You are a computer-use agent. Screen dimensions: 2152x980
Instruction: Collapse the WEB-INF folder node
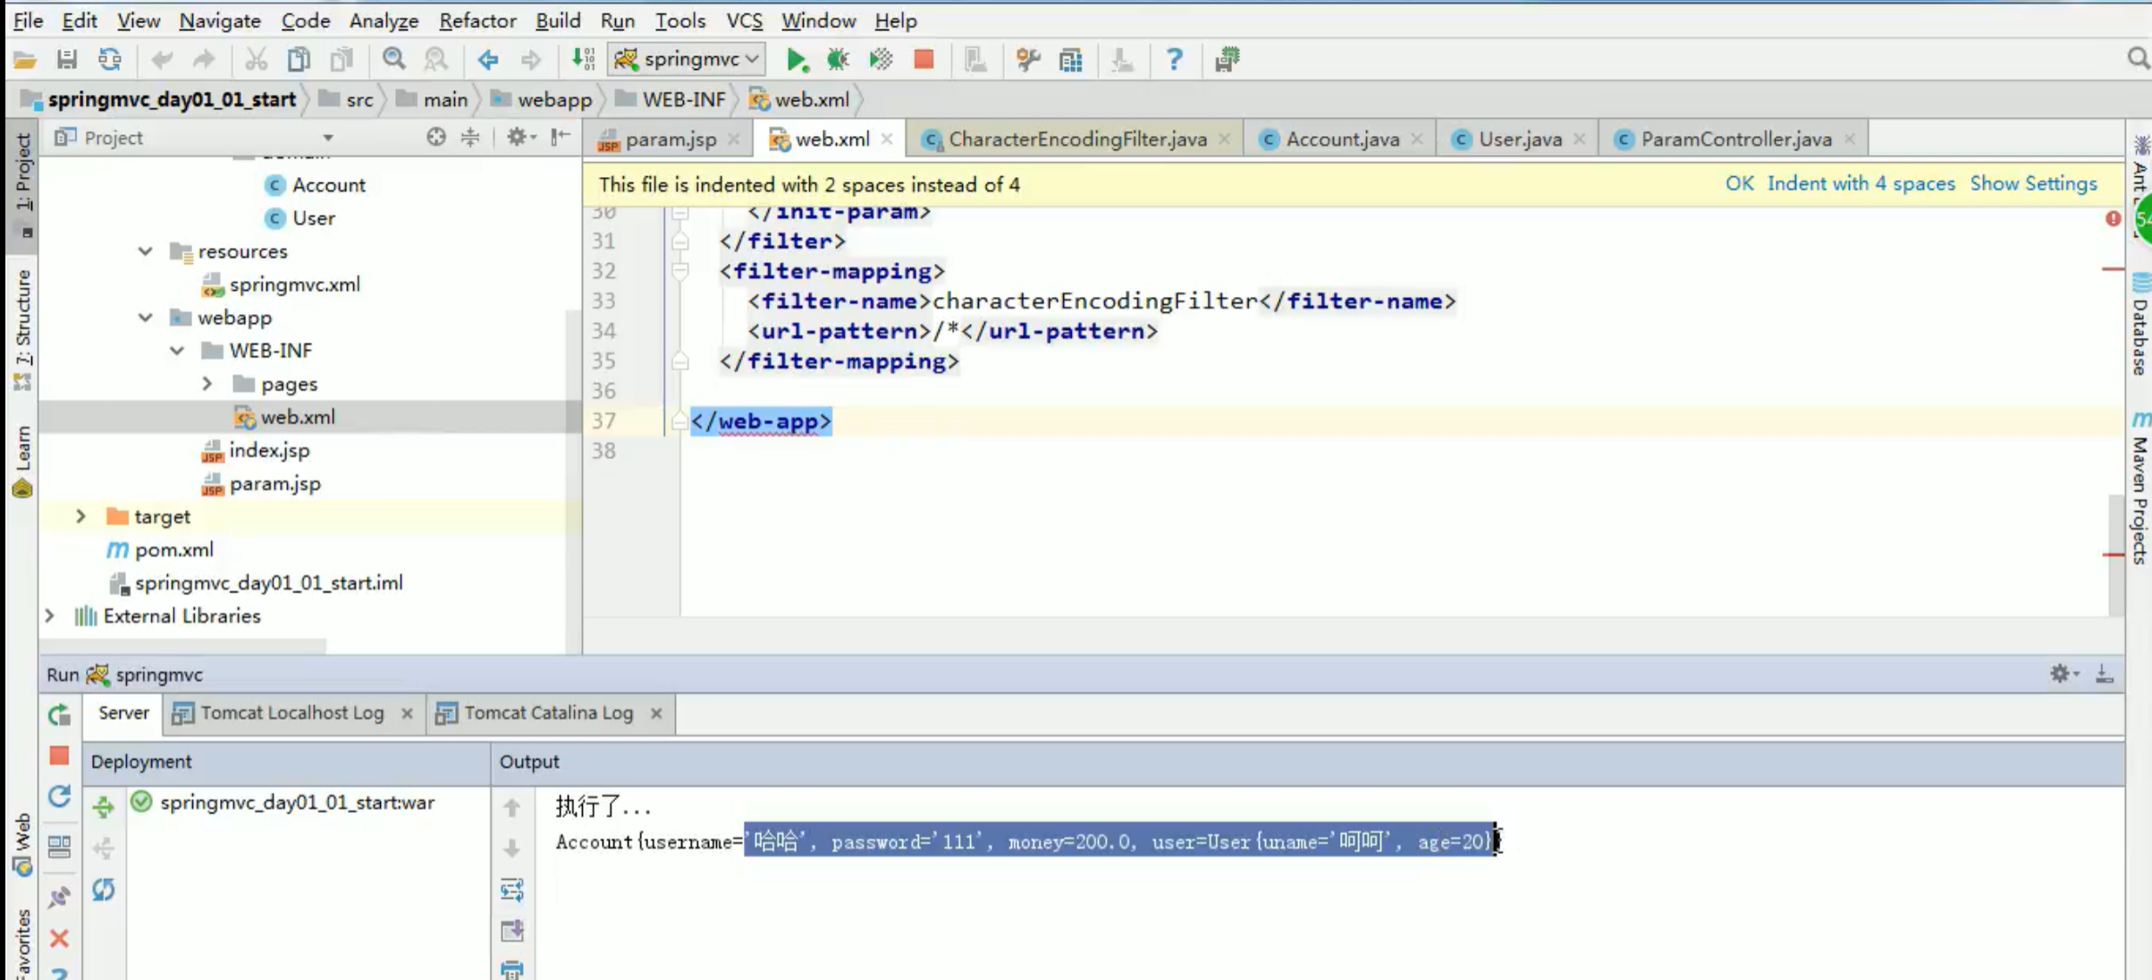point(177,351)
